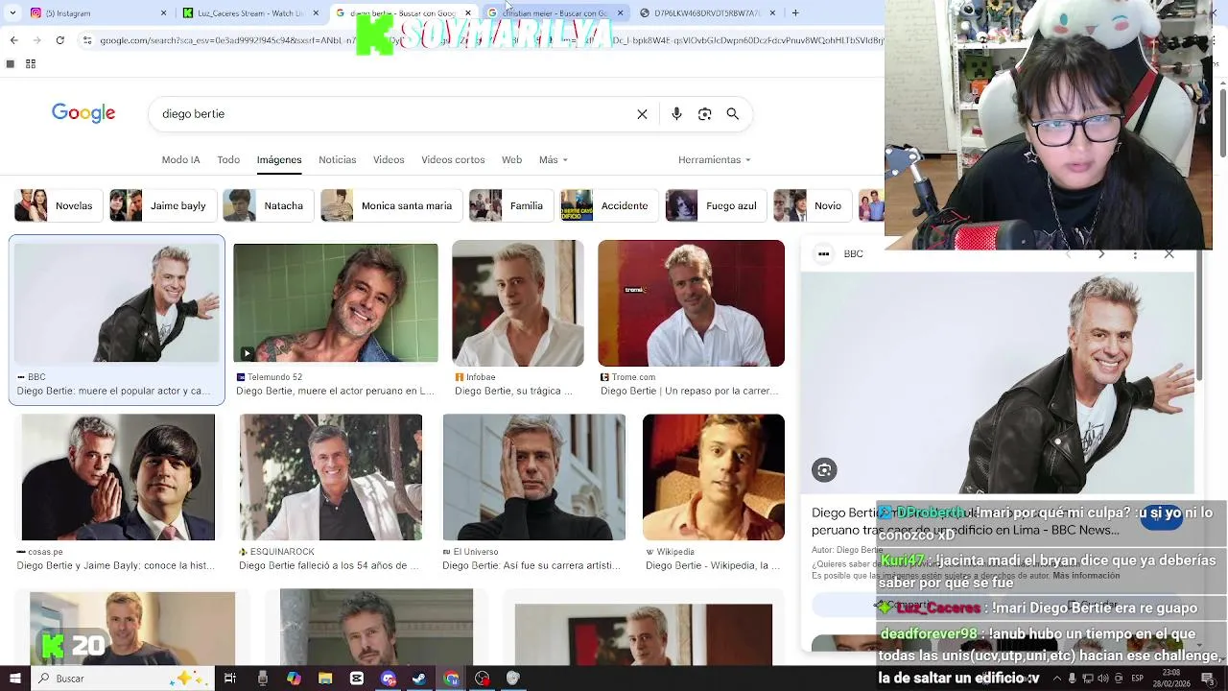This screenshot has height=691, width=1228.
Task: Reload the current Google page
Action: [60, 40]
